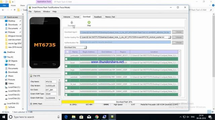Open Music folder in Explorer sidebar
Image resolution: width=215 pixels, height=120 pixels.
point(11,76)
